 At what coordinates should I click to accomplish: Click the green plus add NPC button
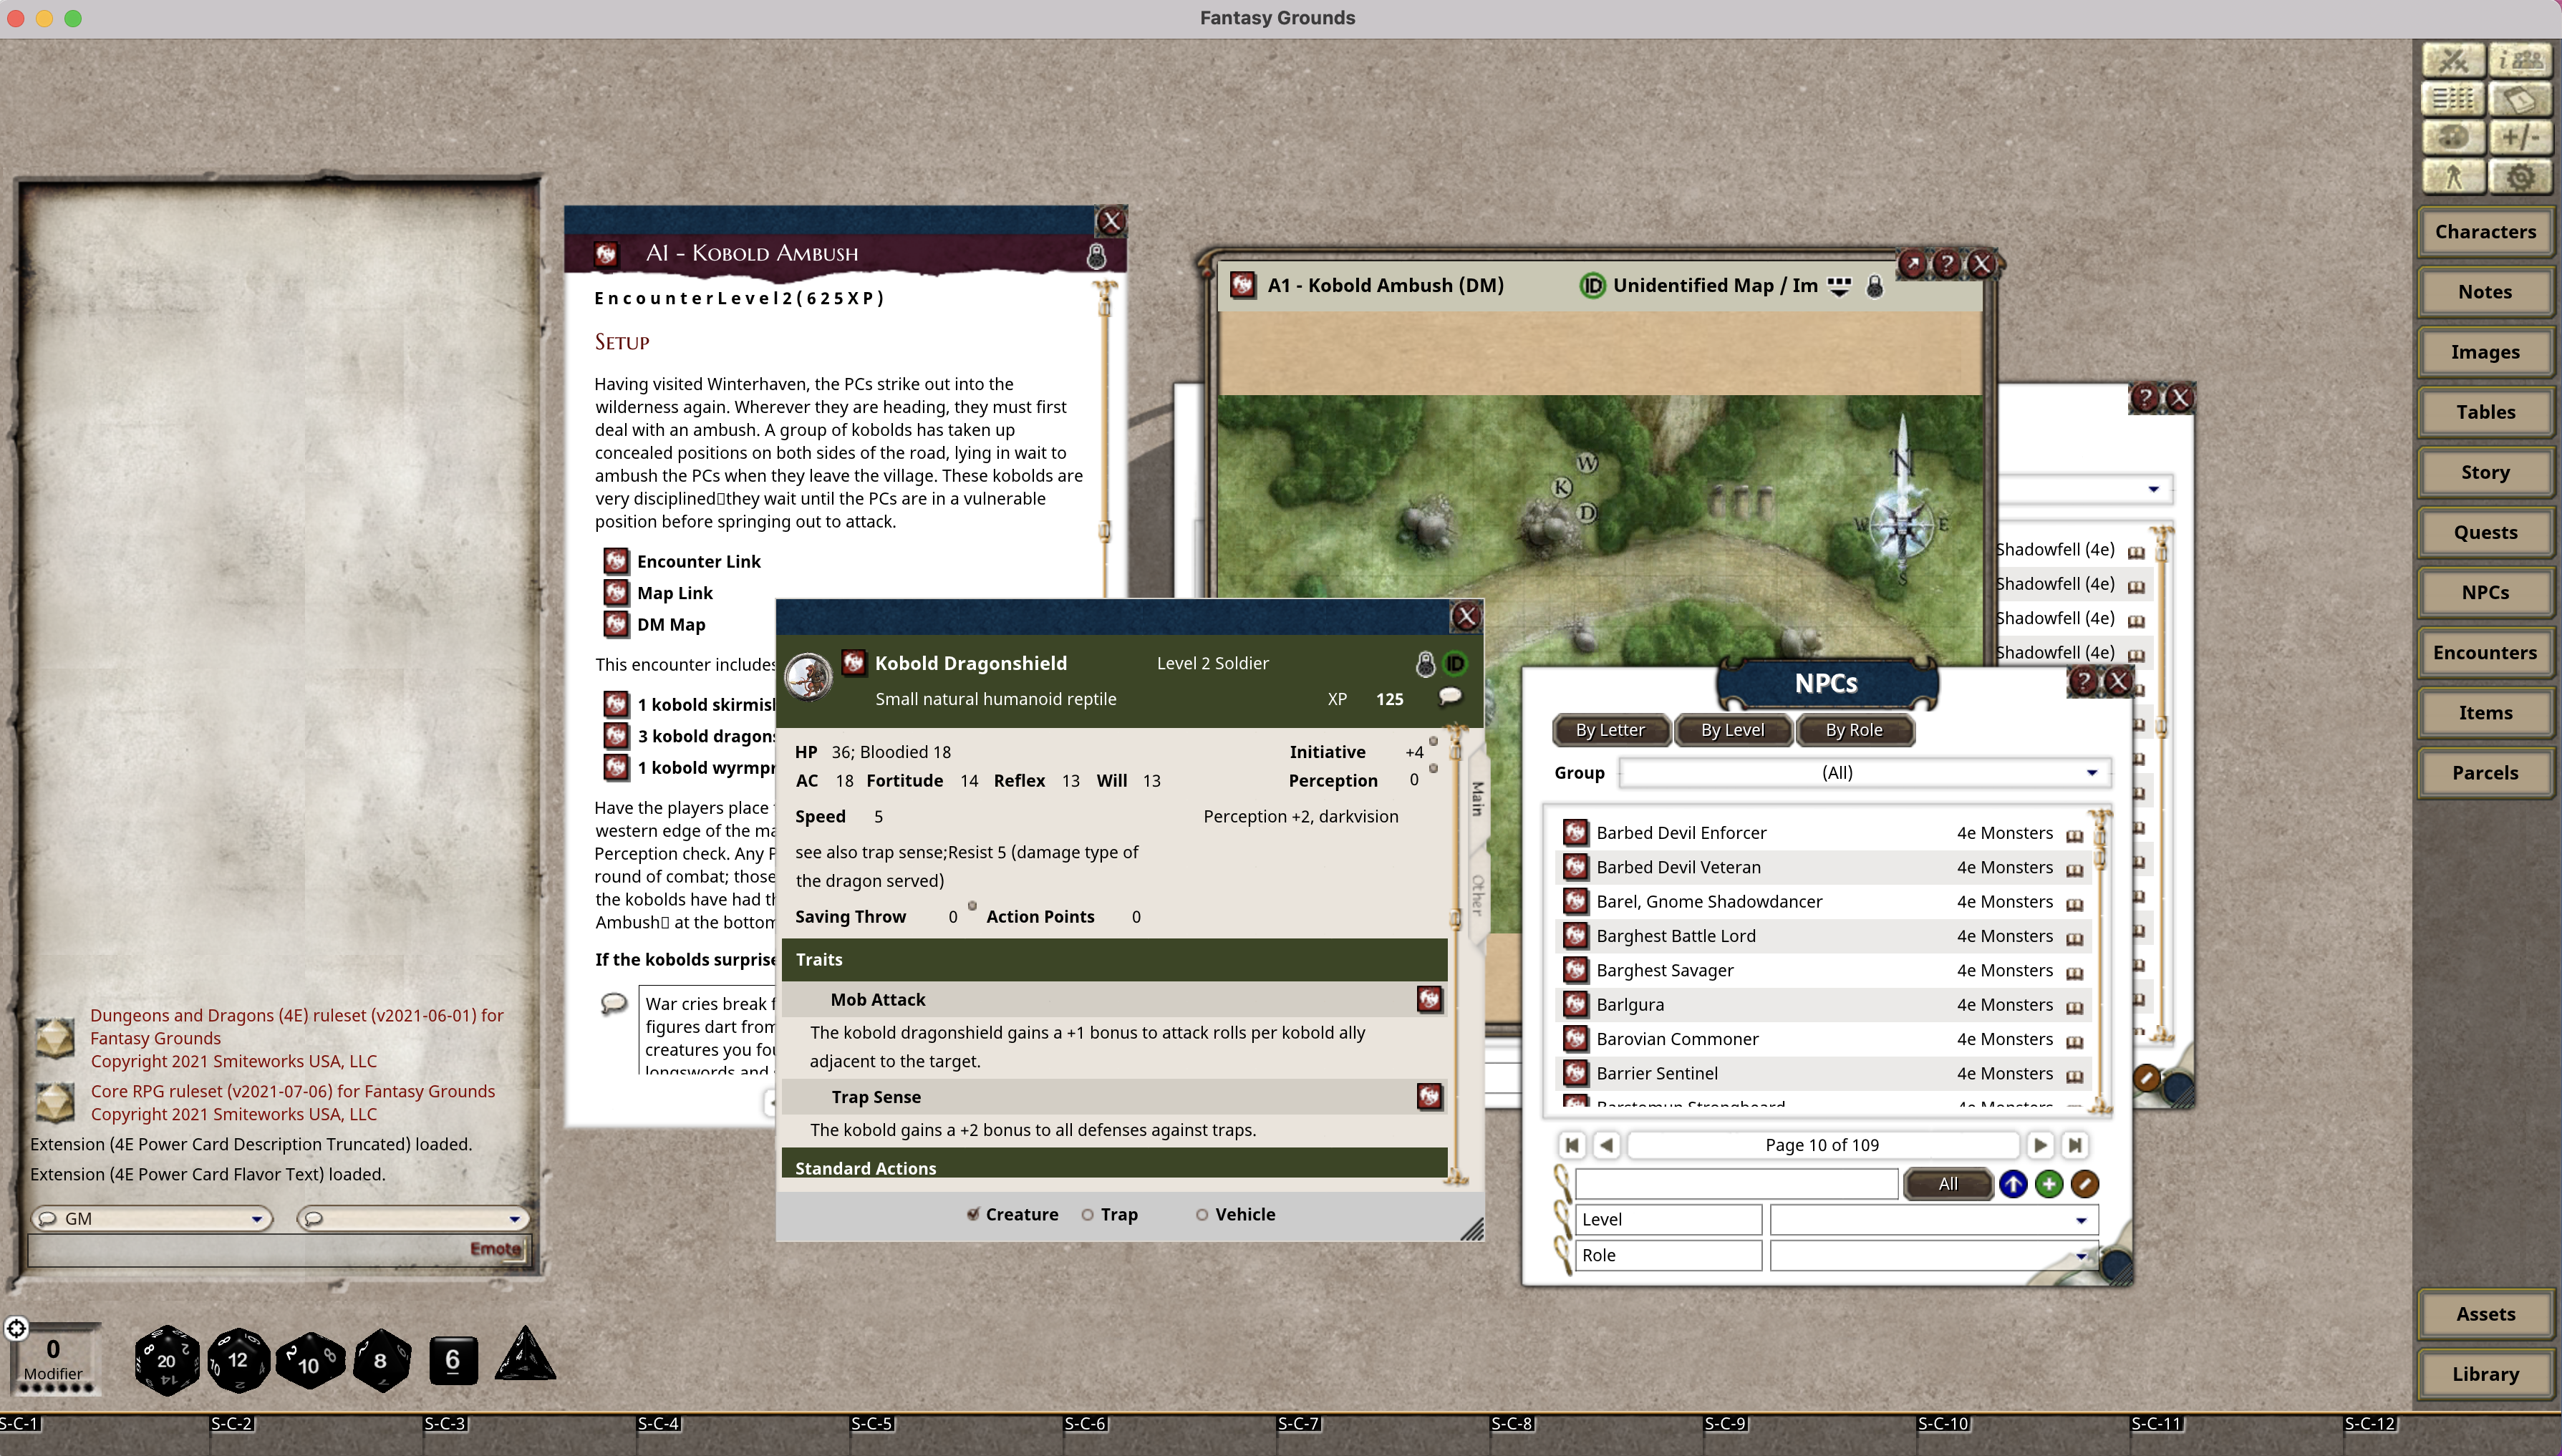(2049, 1184)
